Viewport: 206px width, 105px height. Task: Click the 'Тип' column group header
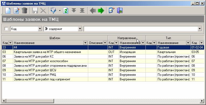click(x=168, y=38)
